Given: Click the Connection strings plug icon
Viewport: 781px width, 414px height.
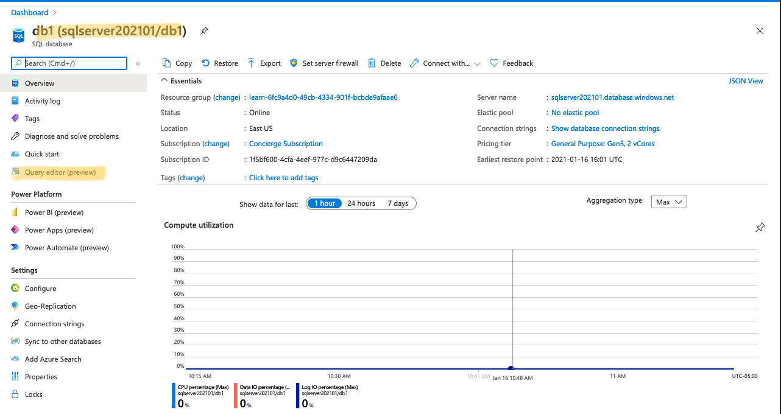Looking at the screenshot, I should pyautogui.click(x=15, y=324).
